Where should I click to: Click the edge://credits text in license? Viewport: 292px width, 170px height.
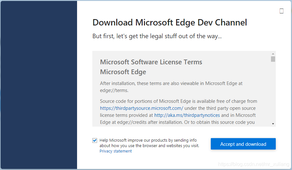[x=132, y=122]
